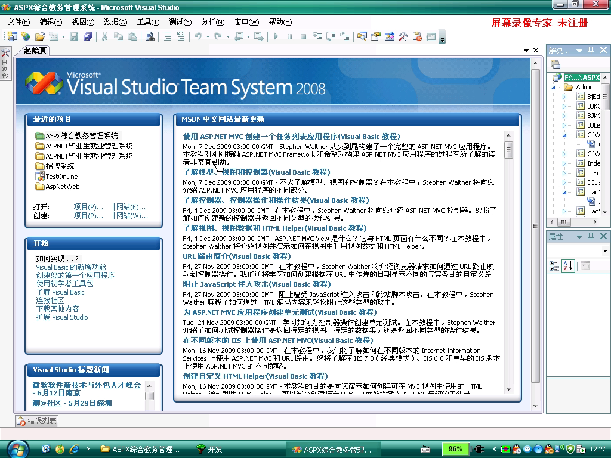Image resolution: width=611 pixels, height=458 pixels.
Task: Expand the JcEd node in Solution Explorer
Action: point(564,173)
